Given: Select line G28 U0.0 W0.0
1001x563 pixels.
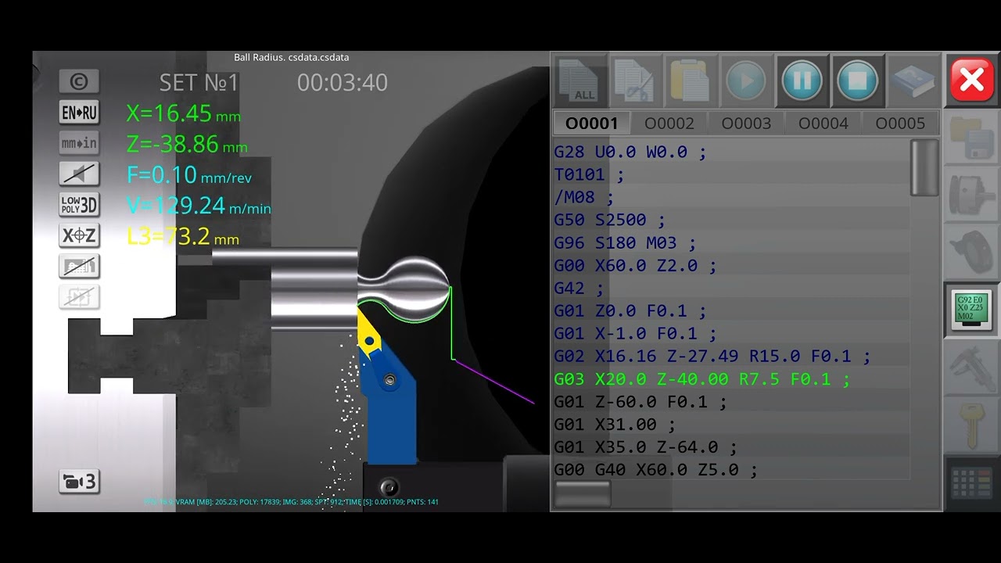Looking at the screenshot, I should coord(630,152).
